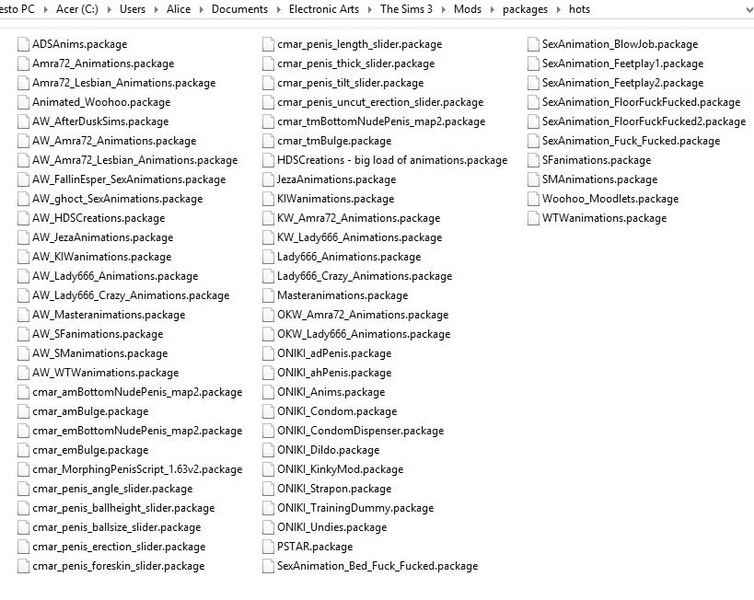Screen dimensions: 754x600
Task: Select file name AW_Amra72_Animations.package
Action: pyautogui.click(x=114, y=141)
